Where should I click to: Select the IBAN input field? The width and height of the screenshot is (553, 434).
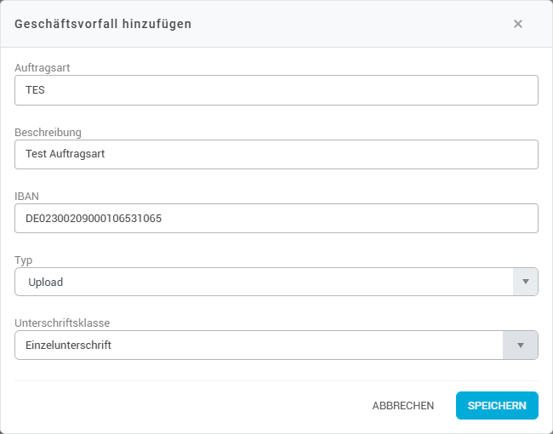pos(276,218)
